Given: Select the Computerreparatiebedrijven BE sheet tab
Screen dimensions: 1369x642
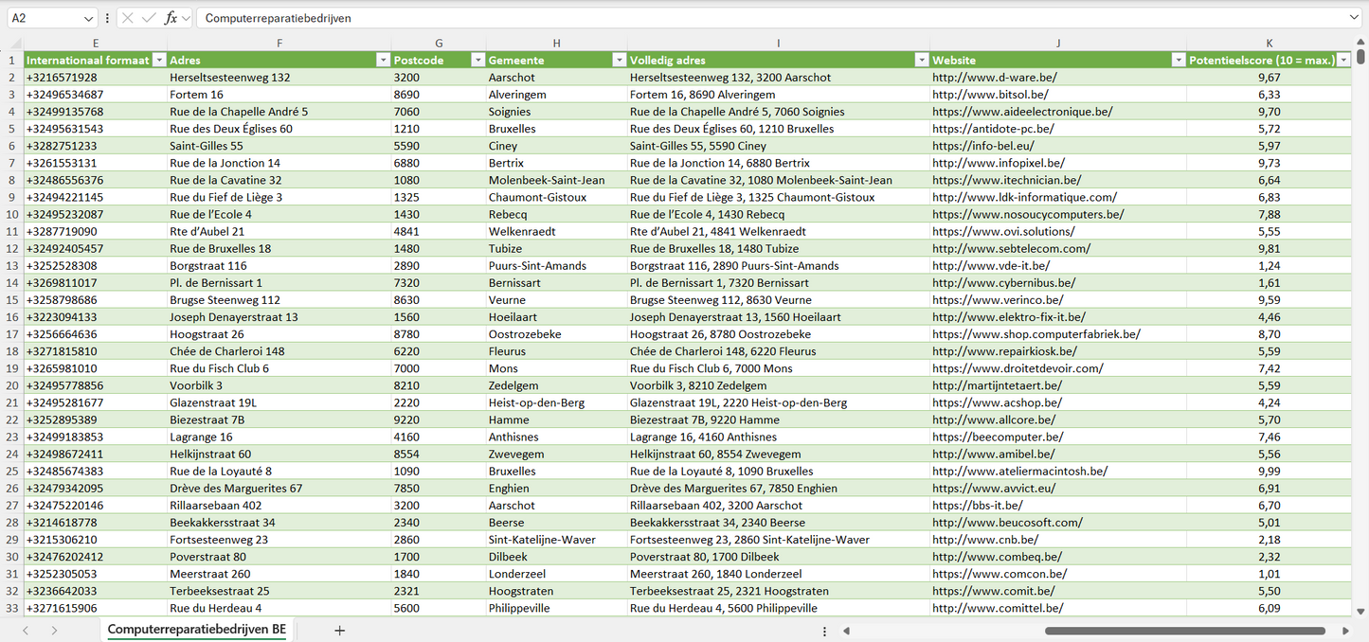Looking at the screenshot, I should click(x=196, y=630).
